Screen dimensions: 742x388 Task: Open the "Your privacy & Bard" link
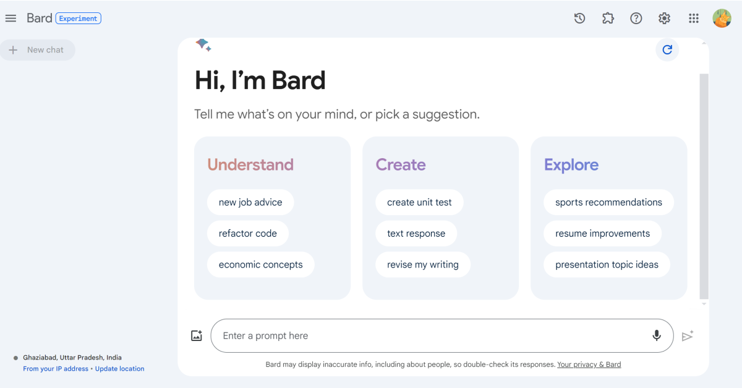(589, 365)
